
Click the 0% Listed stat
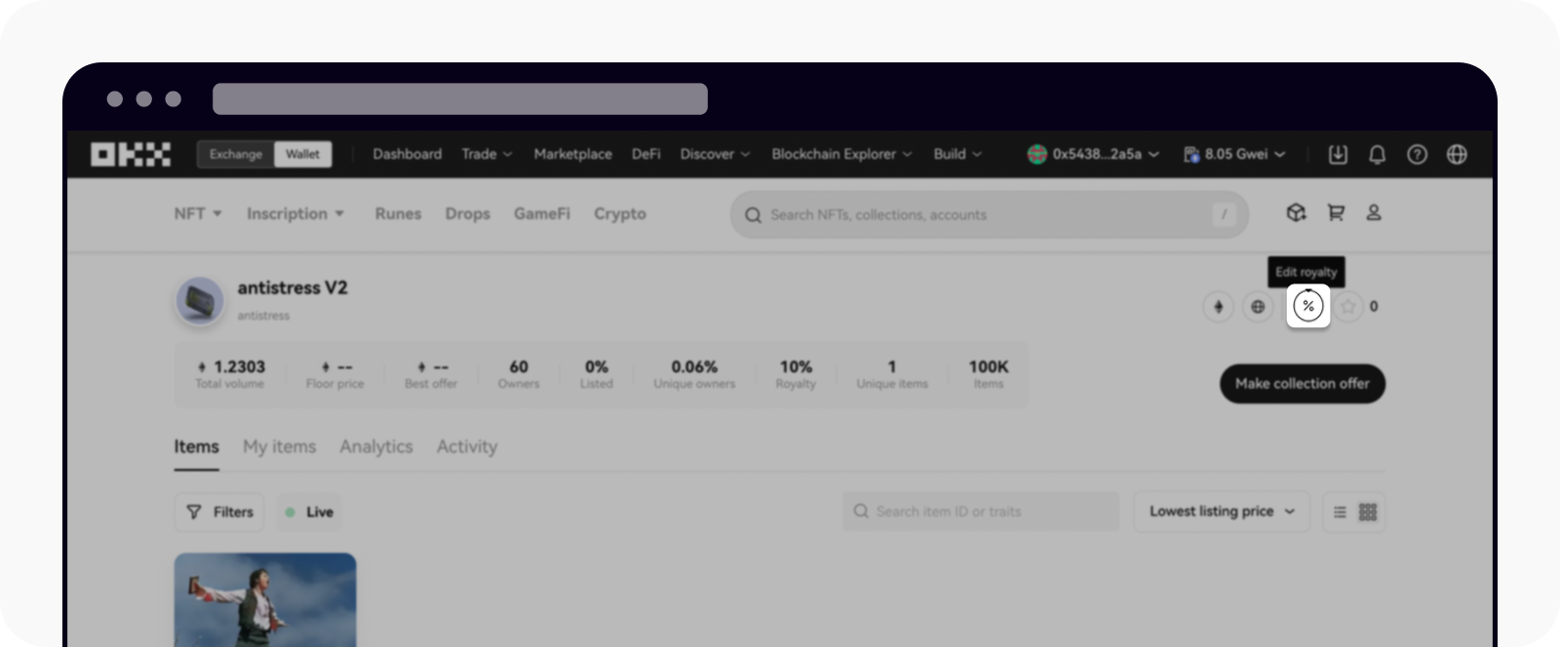[597, 374]
